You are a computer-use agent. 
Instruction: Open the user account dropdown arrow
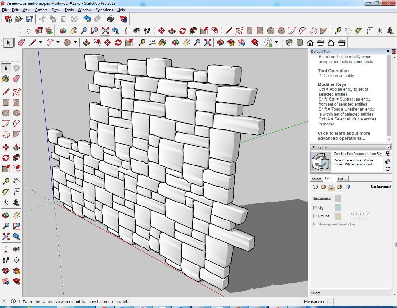click(276, 42)
